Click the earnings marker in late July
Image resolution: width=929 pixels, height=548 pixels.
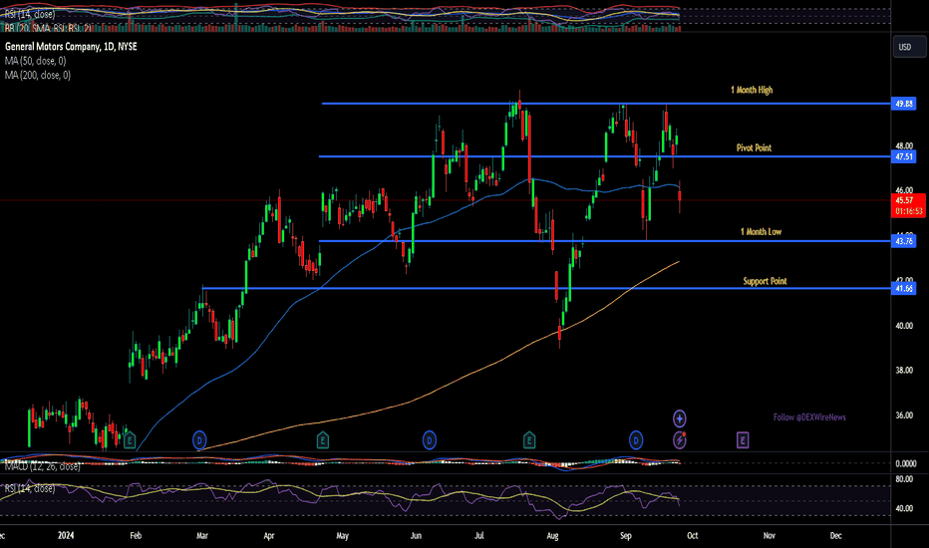coord(529,440)
